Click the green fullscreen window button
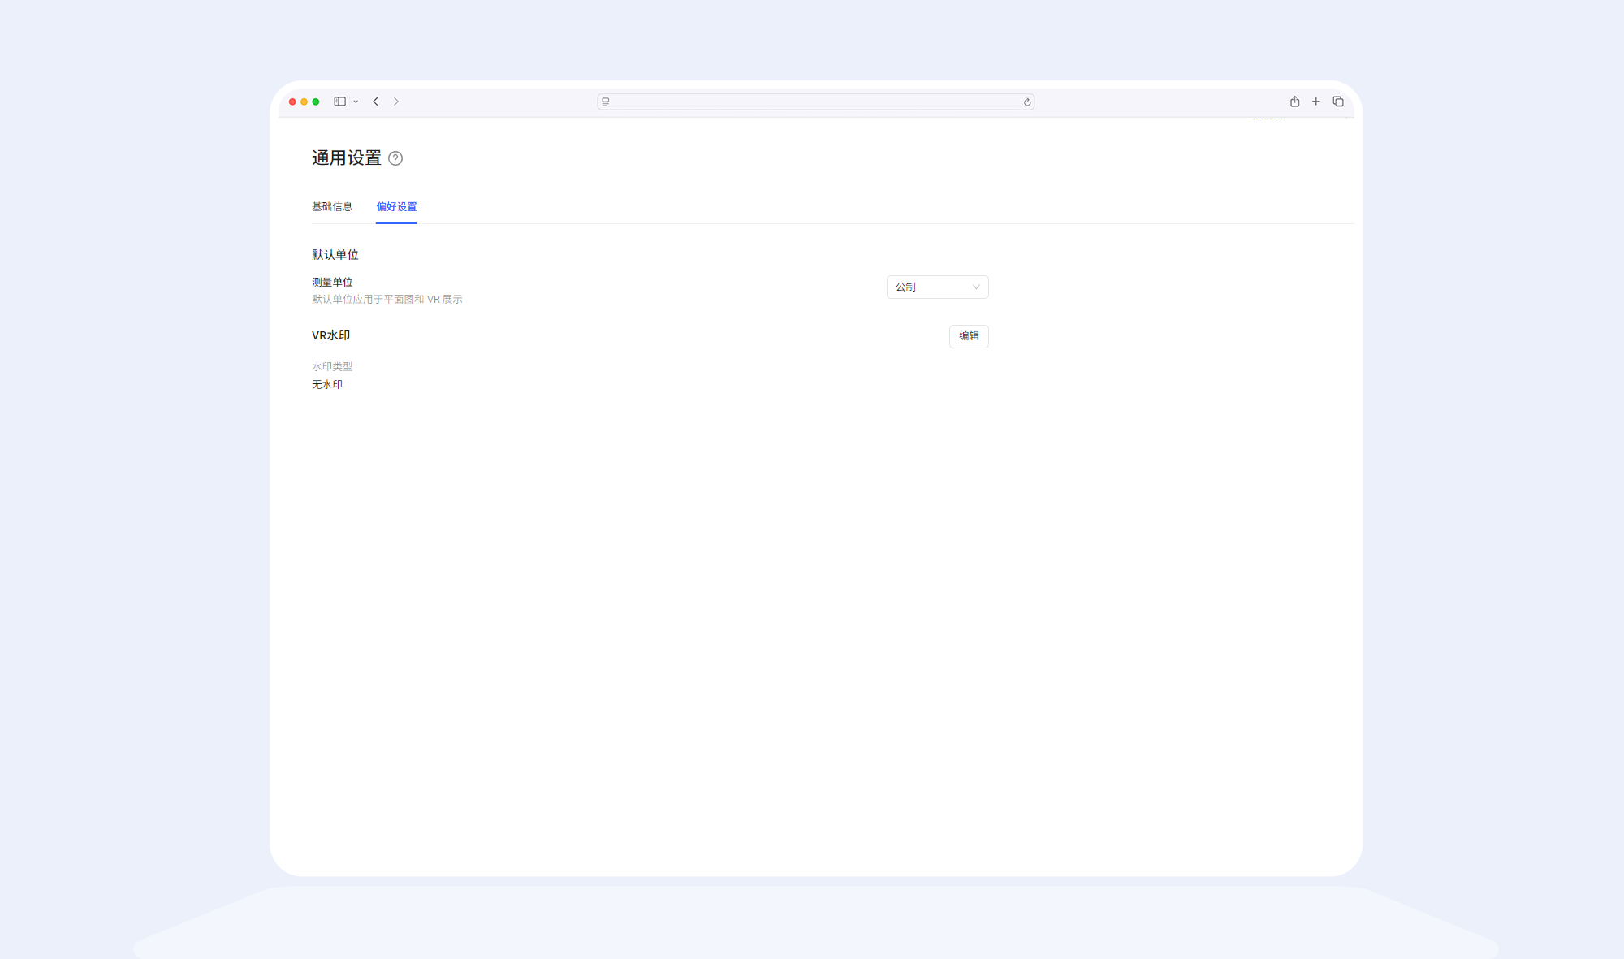The image size is (1624, 959). [316, 102]
